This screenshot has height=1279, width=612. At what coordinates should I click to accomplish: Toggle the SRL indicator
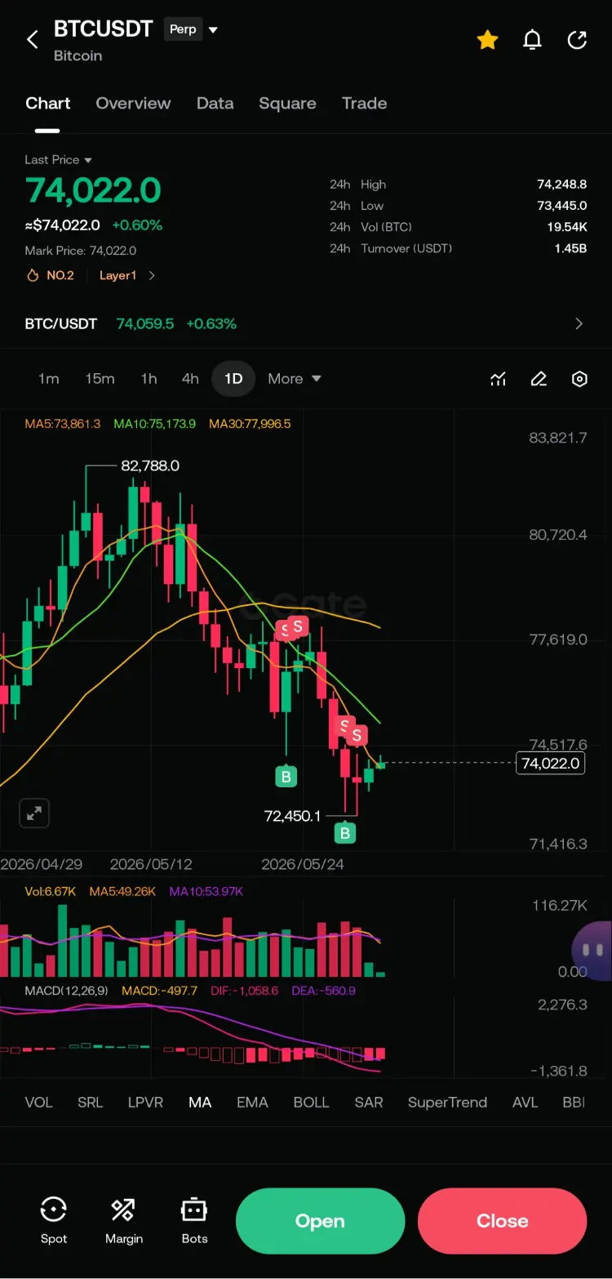click(90, 1102)
